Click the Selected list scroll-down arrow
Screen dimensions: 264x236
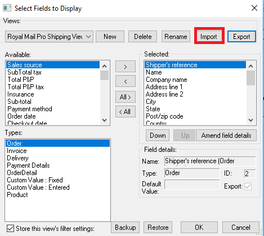pyautogui.click(x=250, y=120)
